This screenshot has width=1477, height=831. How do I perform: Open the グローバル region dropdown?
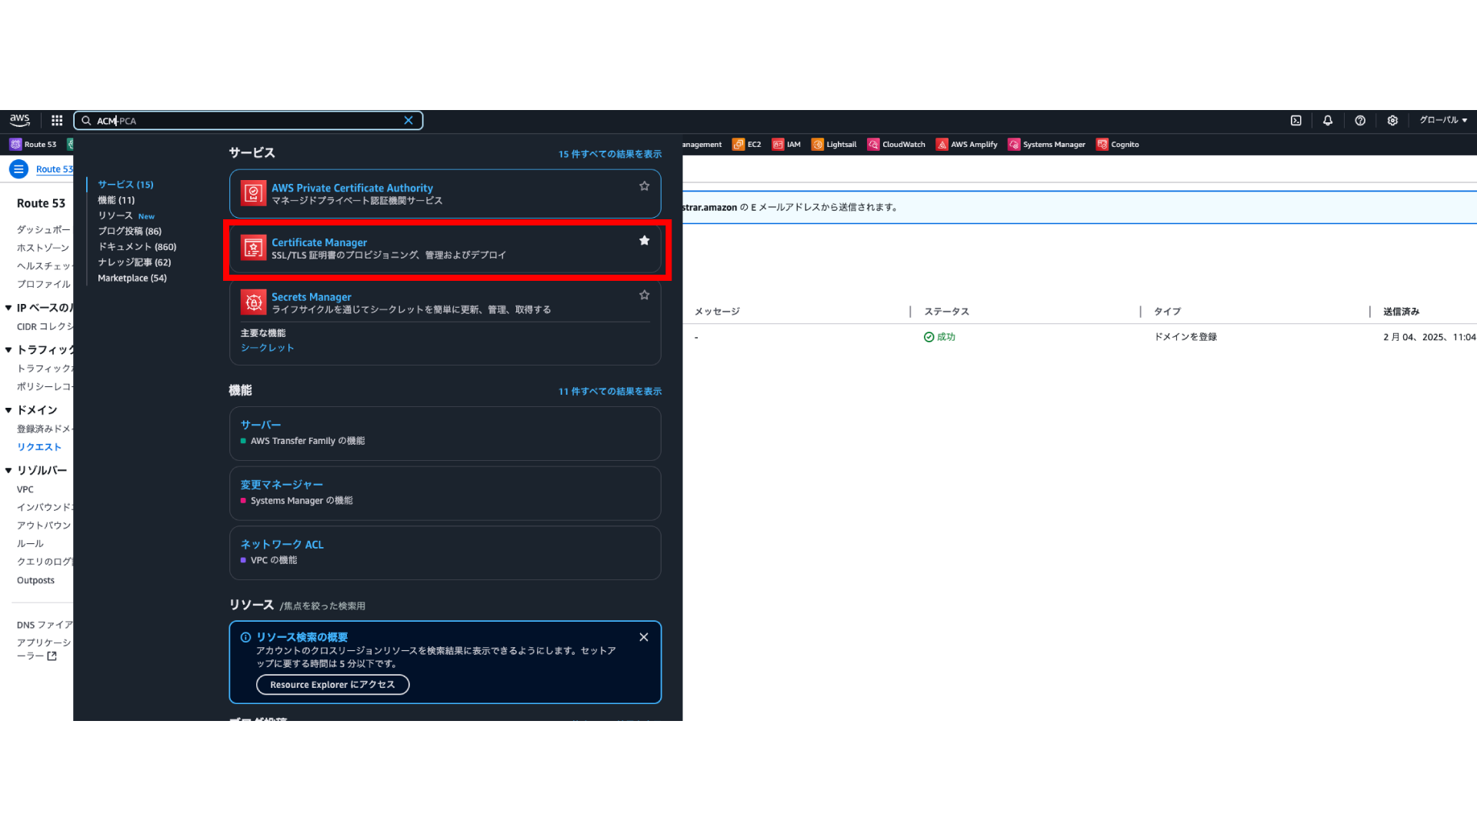pos(1443,120)
